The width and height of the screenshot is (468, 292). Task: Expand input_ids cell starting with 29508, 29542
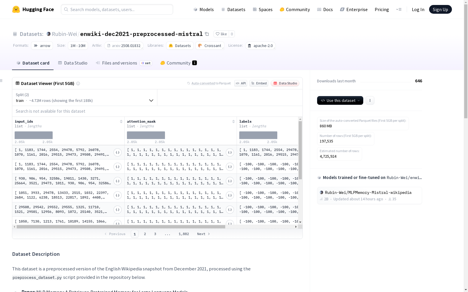pos(118,210)
